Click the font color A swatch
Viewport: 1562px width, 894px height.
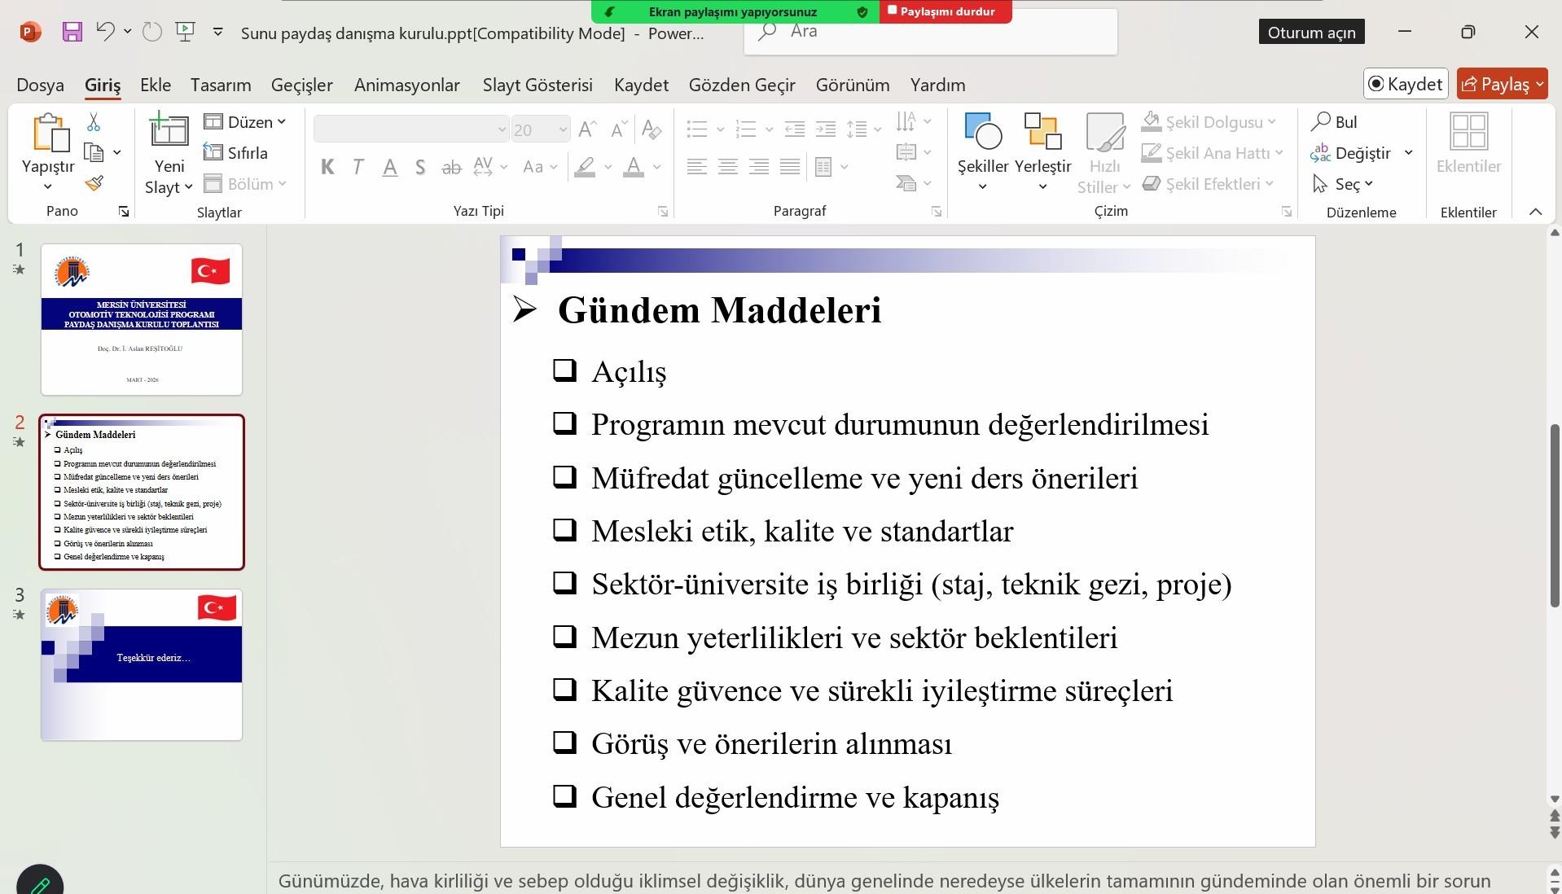click(x=633, y=168)
